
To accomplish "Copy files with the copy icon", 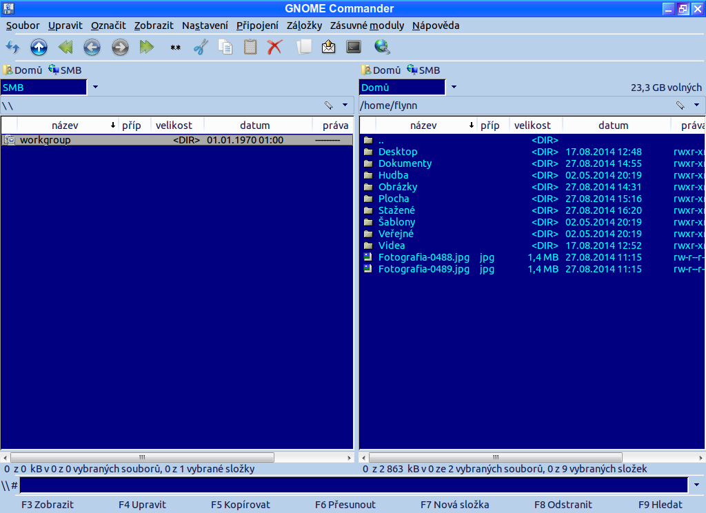I will [x=225, y=47].
